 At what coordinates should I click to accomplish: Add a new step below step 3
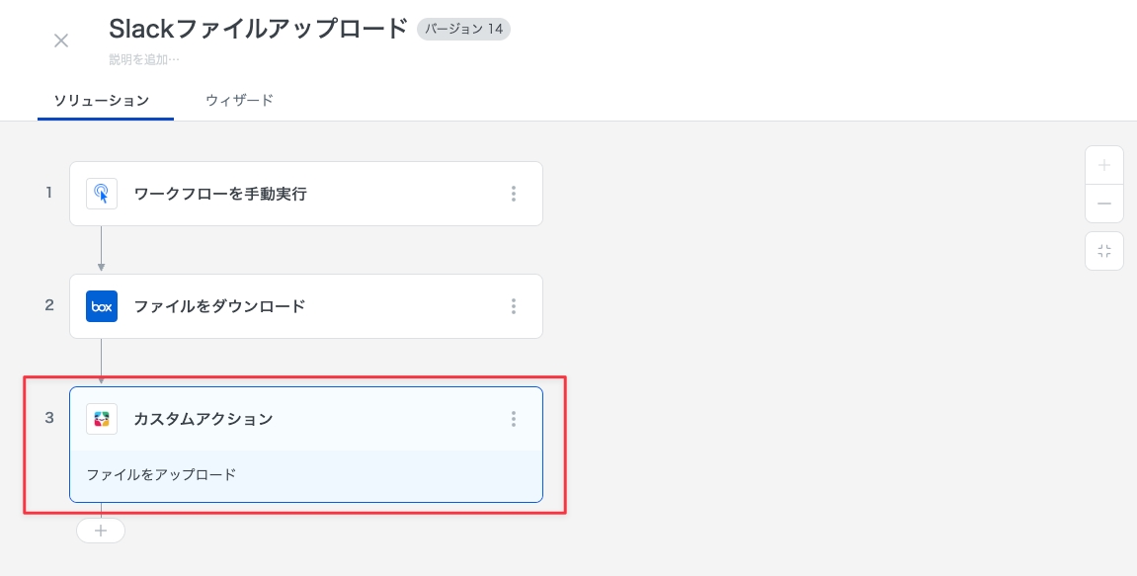click(101, 531)
